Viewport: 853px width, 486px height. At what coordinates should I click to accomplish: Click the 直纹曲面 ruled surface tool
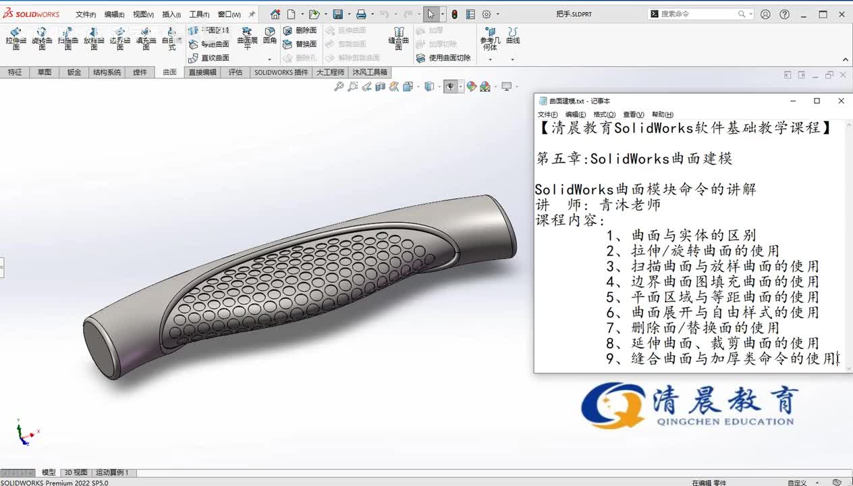(x=209, y=58)
